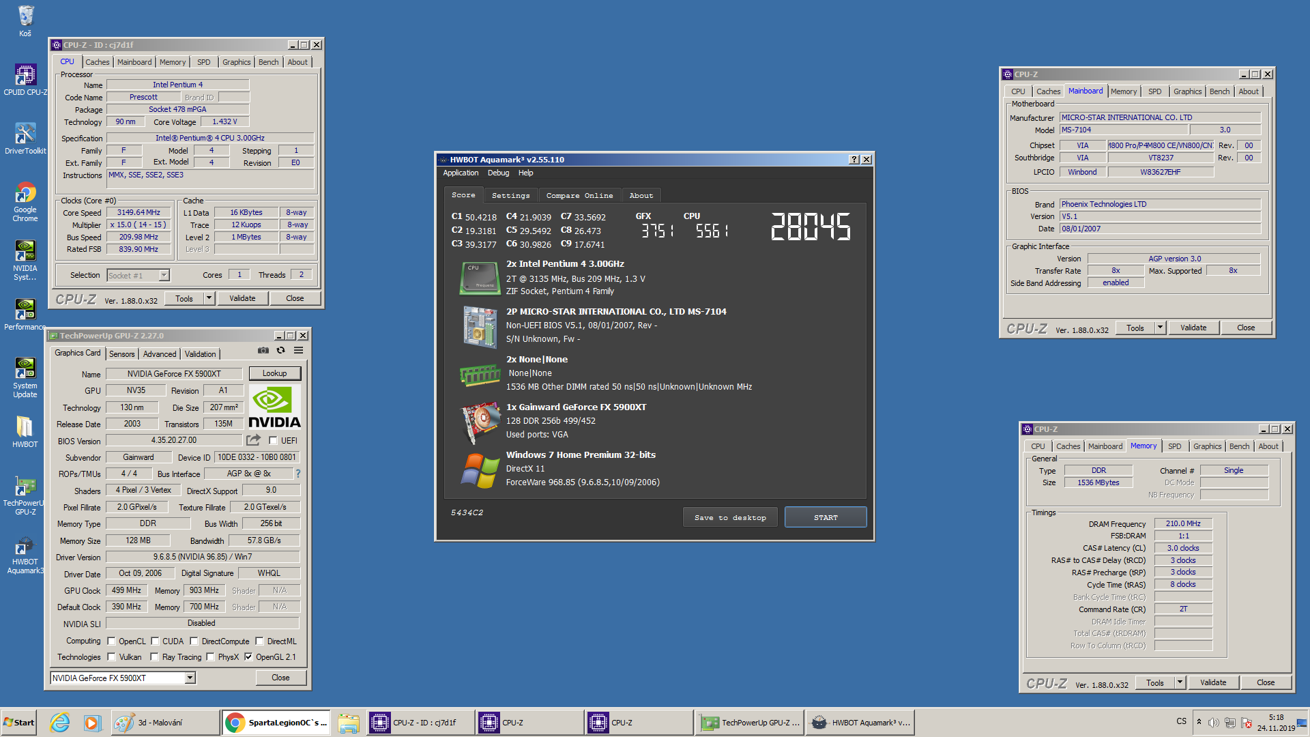Switch to the Settings tab in Aquamark

pyautogui.click(x=510, y=196)
